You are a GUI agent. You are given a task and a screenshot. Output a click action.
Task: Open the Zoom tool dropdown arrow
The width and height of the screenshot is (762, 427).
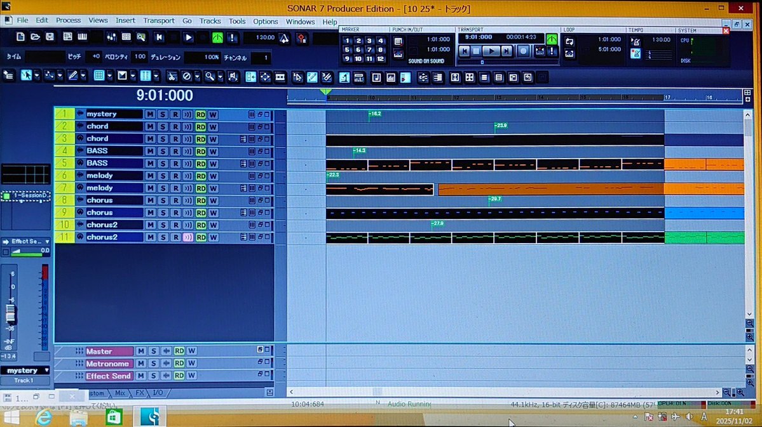[x=220, y=77]
